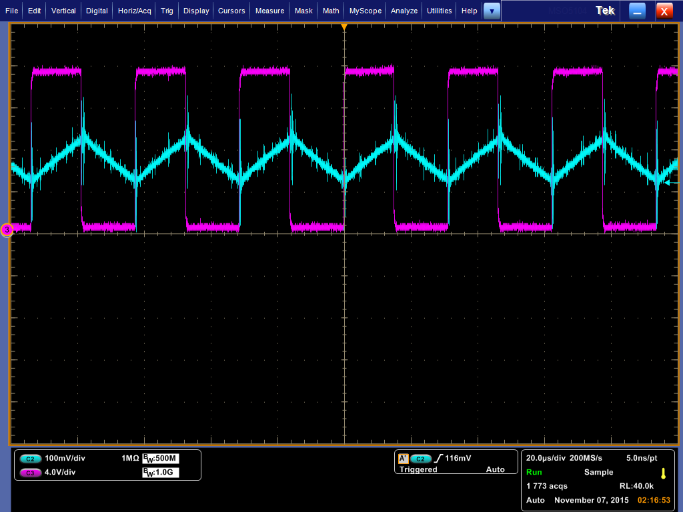This screenshot has height=512, width=683.
Task: Click the trigger mode Auto label
Action: [x=496, y=469]
